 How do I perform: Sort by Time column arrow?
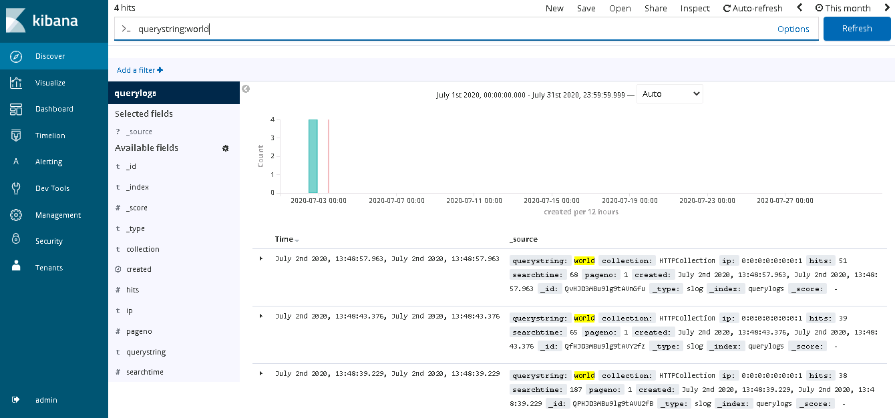[297, 240]
